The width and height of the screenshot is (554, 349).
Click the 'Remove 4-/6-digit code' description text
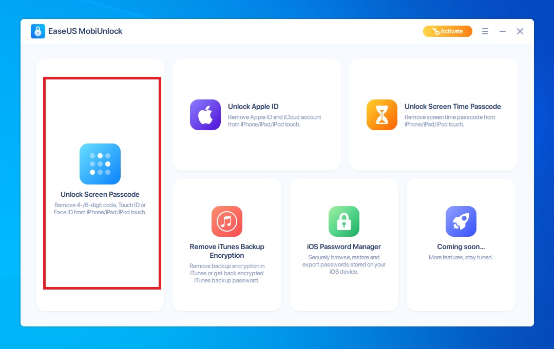(100, 209)
